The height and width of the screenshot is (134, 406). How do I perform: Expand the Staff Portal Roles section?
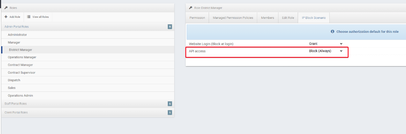click(x=88, y=104)
